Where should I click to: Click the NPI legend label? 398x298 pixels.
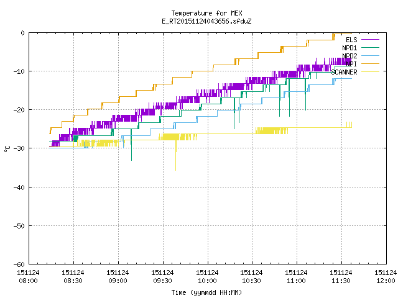(351, 64)
